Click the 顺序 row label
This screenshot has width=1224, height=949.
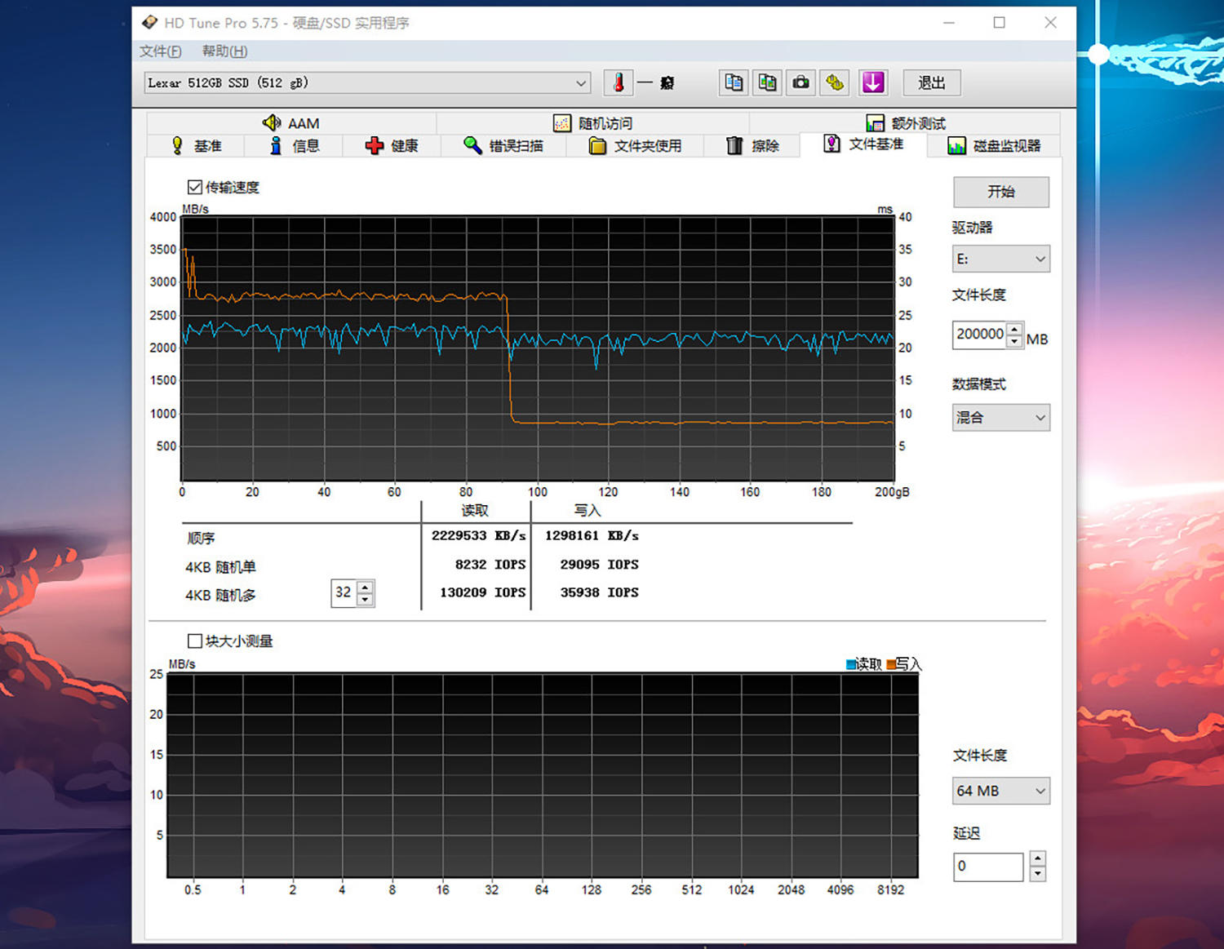201,539
